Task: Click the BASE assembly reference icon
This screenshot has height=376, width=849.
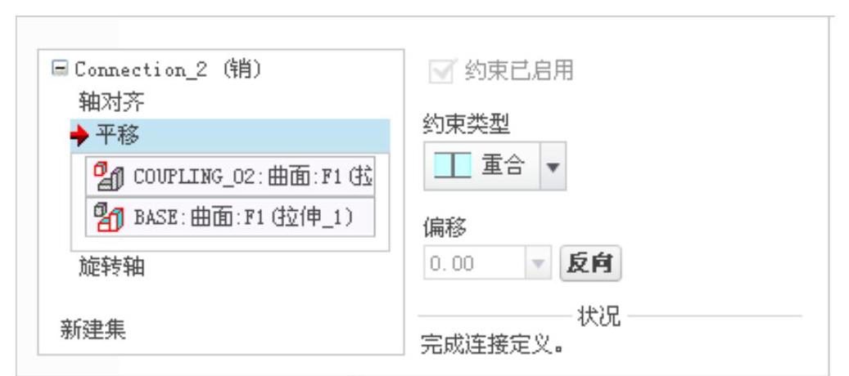Action: click(x=109, y=217)
